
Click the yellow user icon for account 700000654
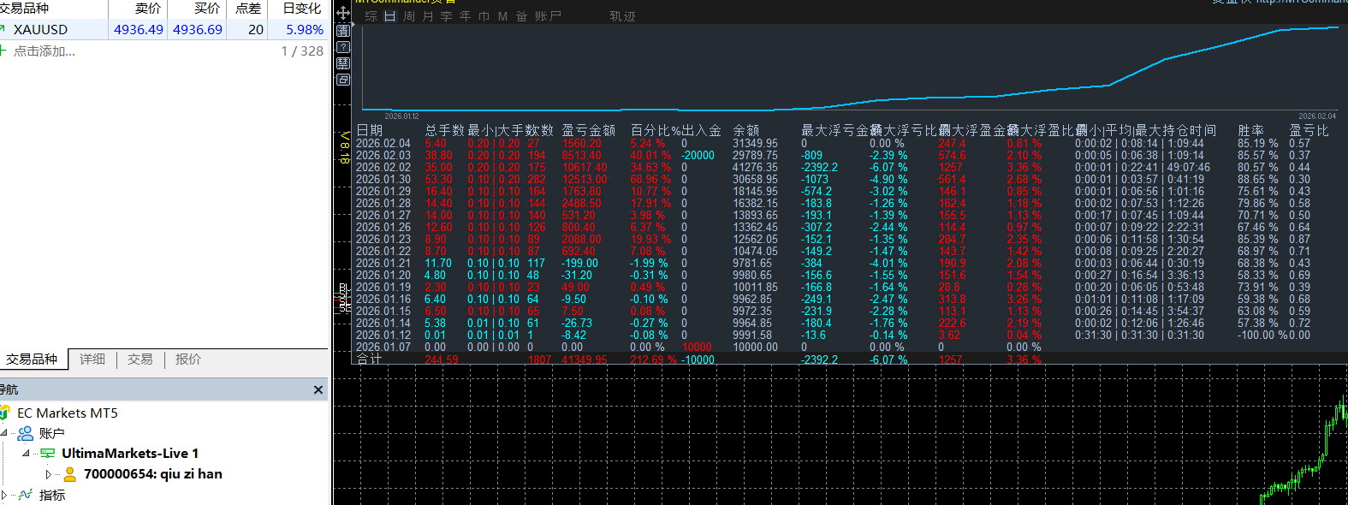pos(70,474)
